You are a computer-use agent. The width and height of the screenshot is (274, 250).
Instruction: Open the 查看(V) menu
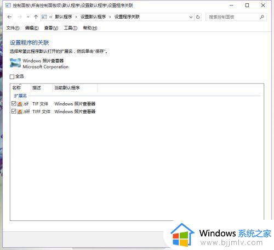click(51, 28)
